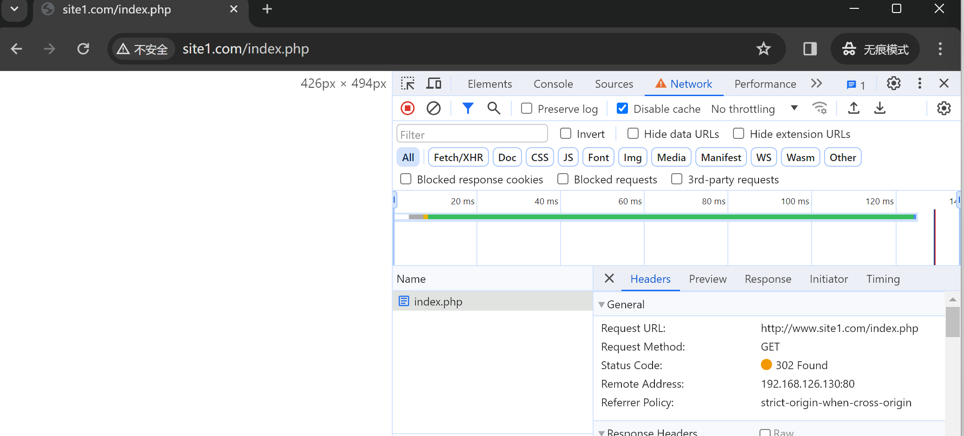
Task: Check the Hide data URLs option
Action: tap(633, 134)
